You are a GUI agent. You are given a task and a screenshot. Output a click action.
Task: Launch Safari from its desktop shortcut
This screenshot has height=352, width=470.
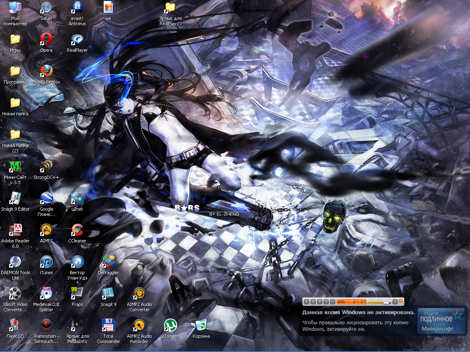point(46,11)
